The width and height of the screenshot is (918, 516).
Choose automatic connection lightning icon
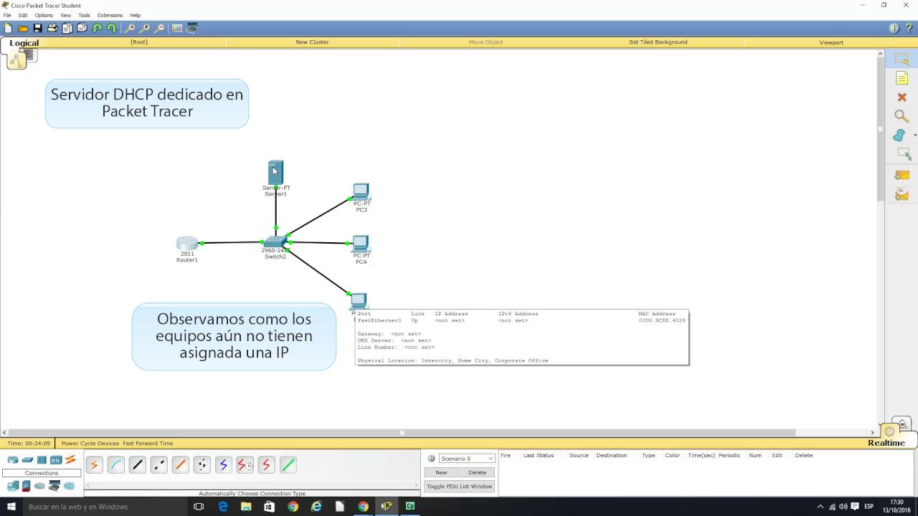click(94, 465)
